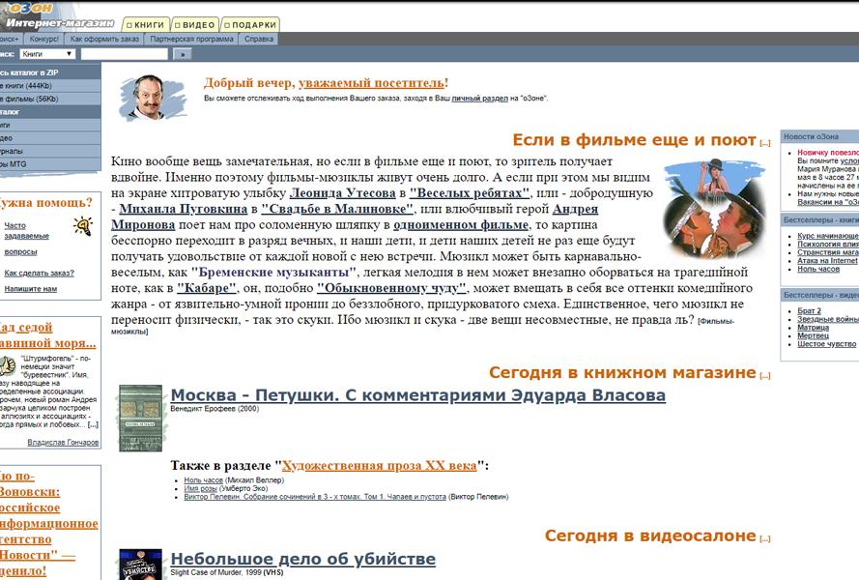The width and height of the screenshot is (859, 580).
Task: Open the личный раздел link
Action: tap(480, 99)
